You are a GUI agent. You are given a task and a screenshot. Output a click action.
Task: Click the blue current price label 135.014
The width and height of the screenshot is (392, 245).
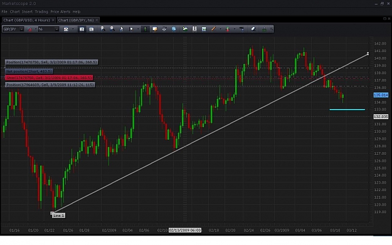[381, 95]
